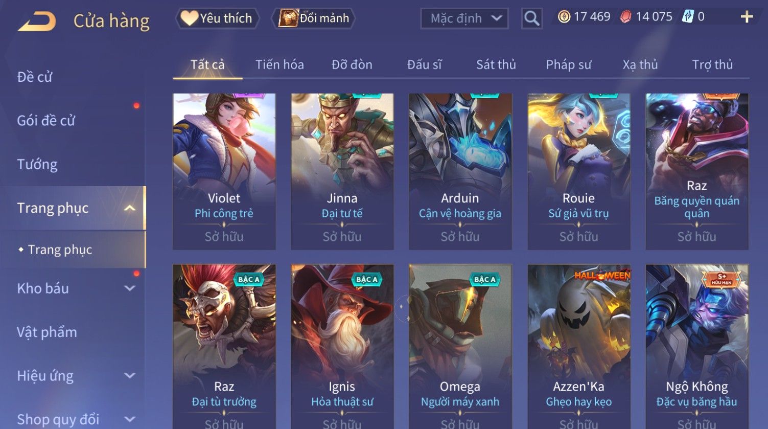Open the Vật phẩm sidebar item
Screen dimensions: 768x429
pos(47,332)
